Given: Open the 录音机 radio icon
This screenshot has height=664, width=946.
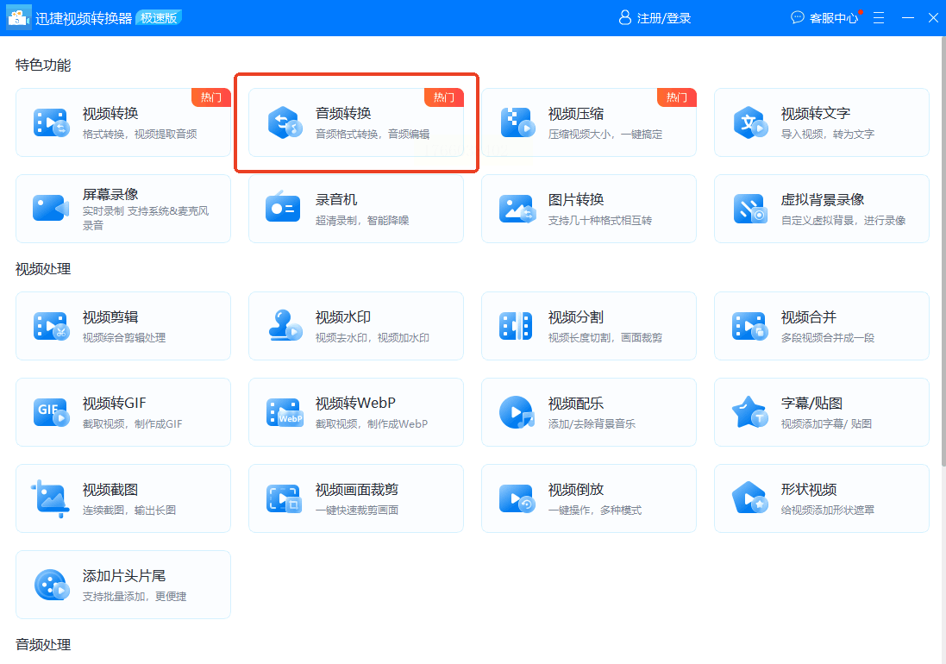Looking at the screenshot, I should pyautogui.click(x=283, y=207).
